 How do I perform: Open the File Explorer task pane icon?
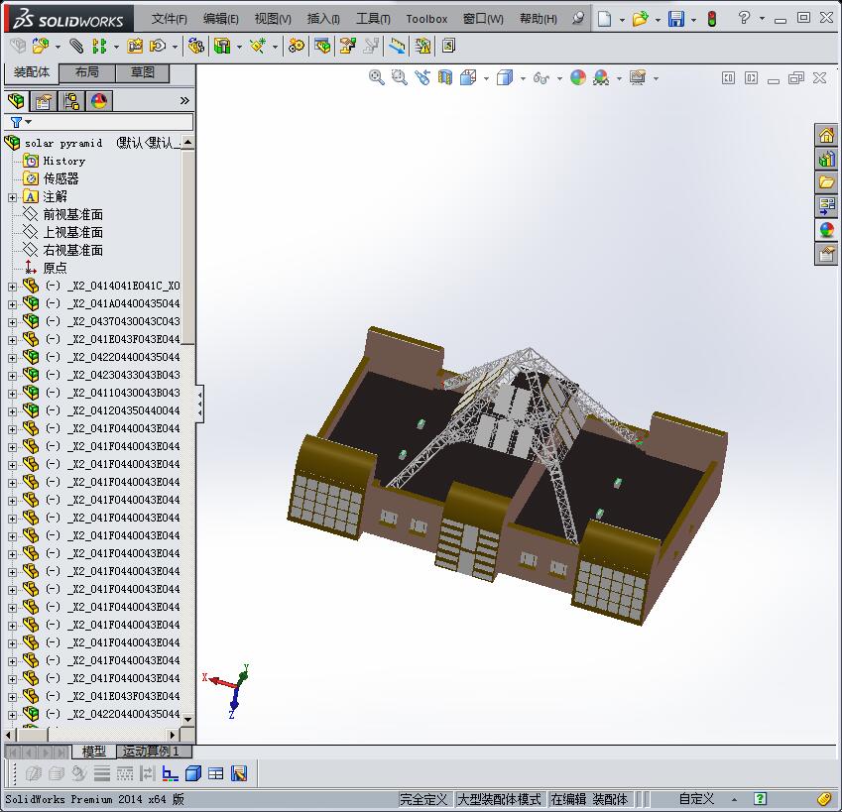pyautogui.click(x=826, y=182)
